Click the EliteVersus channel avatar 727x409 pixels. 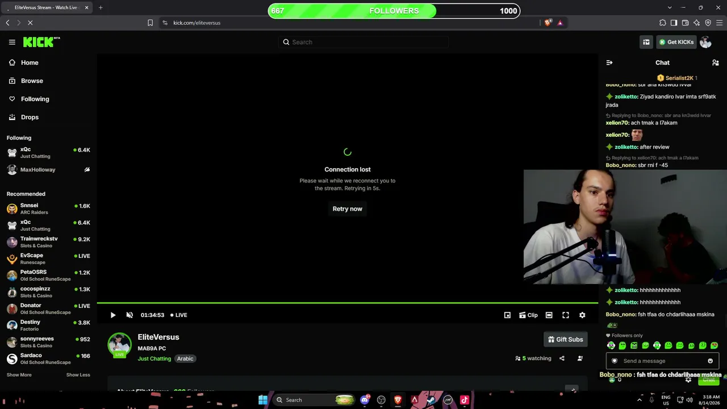point(119,345)
